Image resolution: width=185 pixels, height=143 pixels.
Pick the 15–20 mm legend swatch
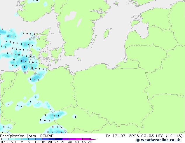tap(46, 139)
